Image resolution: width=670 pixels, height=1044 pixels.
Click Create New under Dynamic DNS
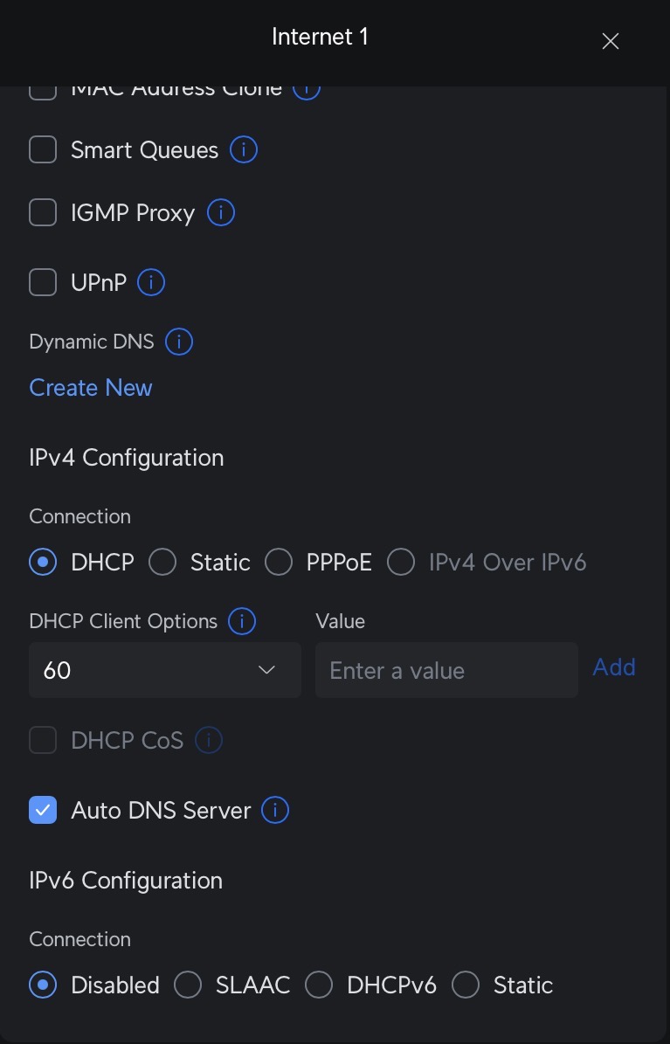pos(91,388)
